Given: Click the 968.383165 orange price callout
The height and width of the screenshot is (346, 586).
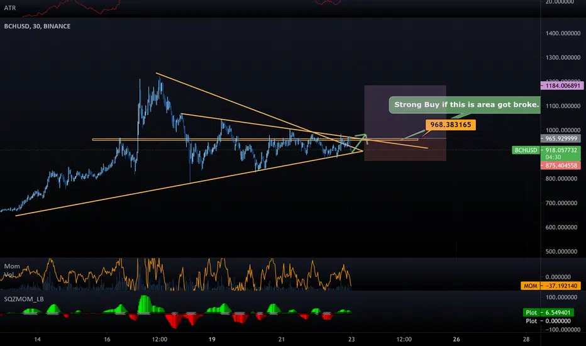Looking at the screenshot, I should tap(450, 125).
